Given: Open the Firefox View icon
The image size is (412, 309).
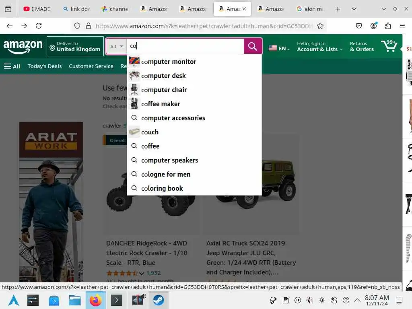Looking at the screenshot, I should tap(8, 9).
